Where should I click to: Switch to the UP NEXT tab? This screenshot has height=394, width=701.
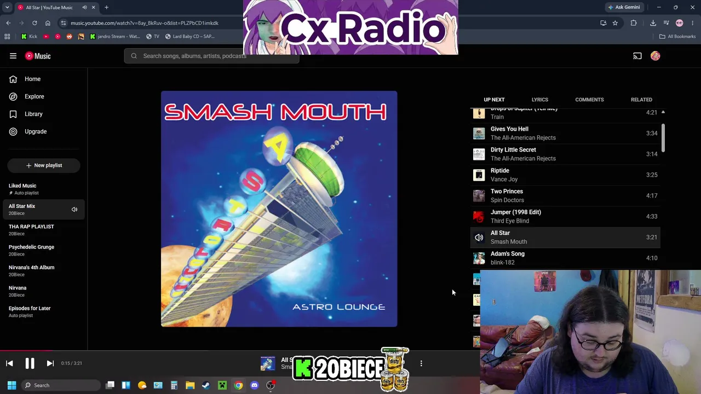[x=494, y=100]
